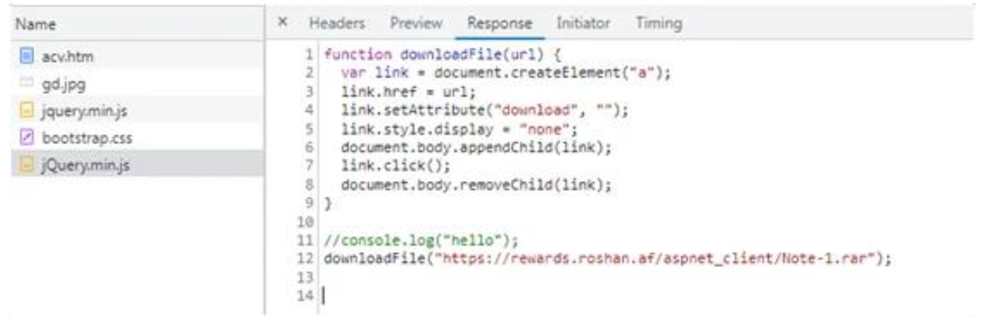Click the acv.htm document file icon

[x=26, y=57]
